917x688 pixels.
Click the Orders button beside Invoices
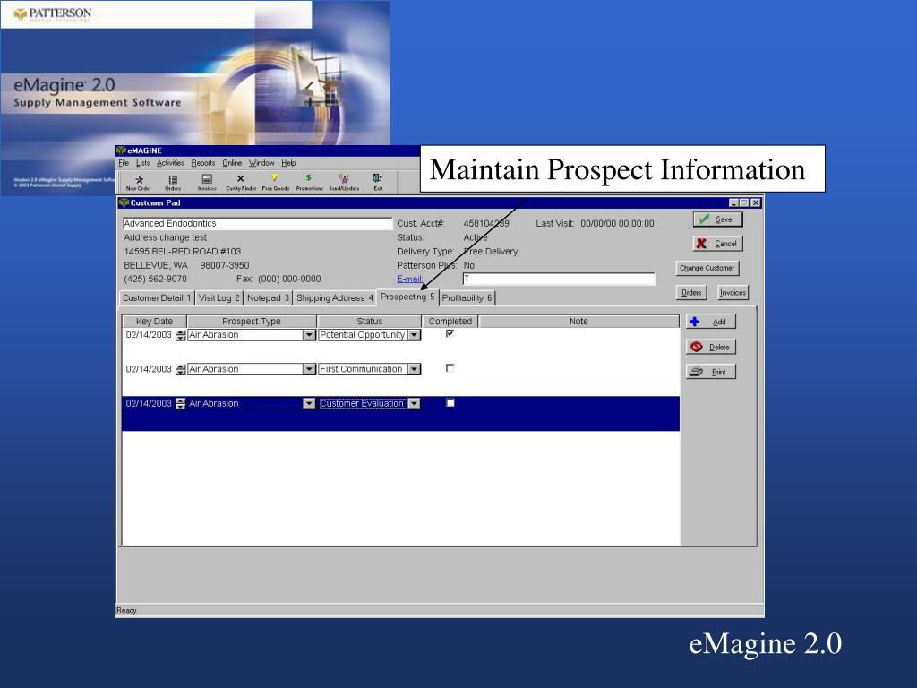click(690, 293)
